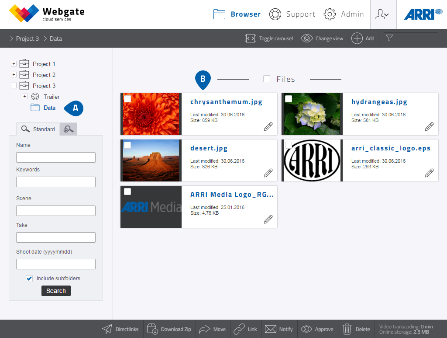Edit chrysanthemum.jpg with pencil icon

click(268, 126)
